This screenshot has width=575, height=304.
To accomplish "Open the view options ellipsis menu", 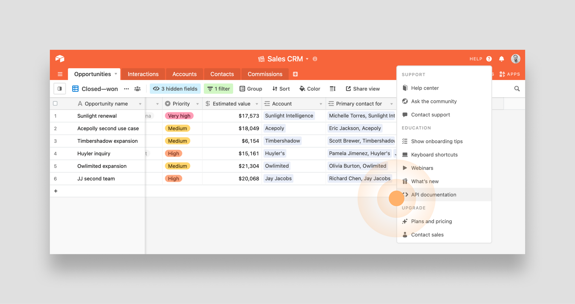I will [x=126, y=89].
